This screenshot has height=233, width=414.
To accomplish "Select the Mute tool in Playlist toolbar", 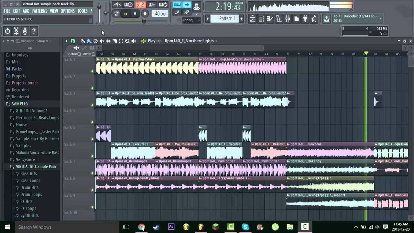I will [102, 41].
